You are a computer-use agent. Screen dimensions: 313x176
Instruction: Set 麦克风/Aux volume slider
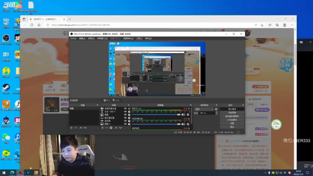(156, 115)
